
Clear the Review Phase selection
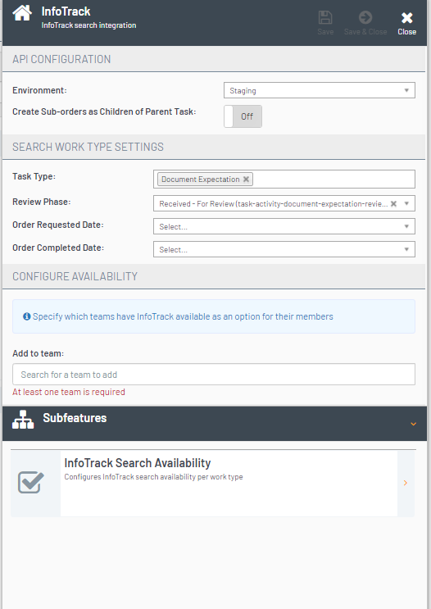pyautogui.click(x=393, y=203)
